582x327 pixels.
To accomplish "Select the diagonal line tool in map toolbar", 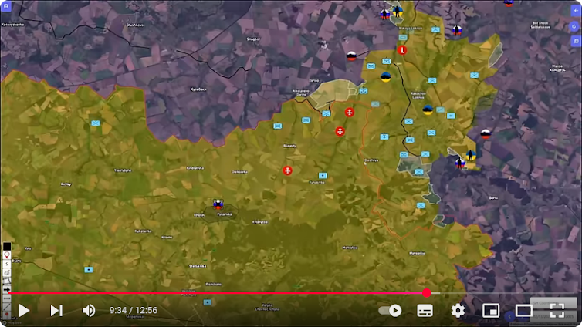I will coord(7,307).
